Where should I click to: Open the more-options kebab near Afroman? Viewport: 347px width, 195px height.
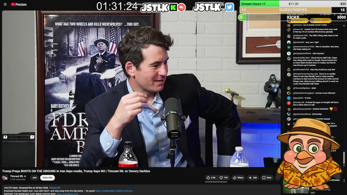(344, 180)
